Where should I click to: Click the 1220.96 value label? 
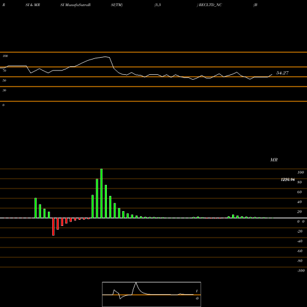click(x=287, y=180)
